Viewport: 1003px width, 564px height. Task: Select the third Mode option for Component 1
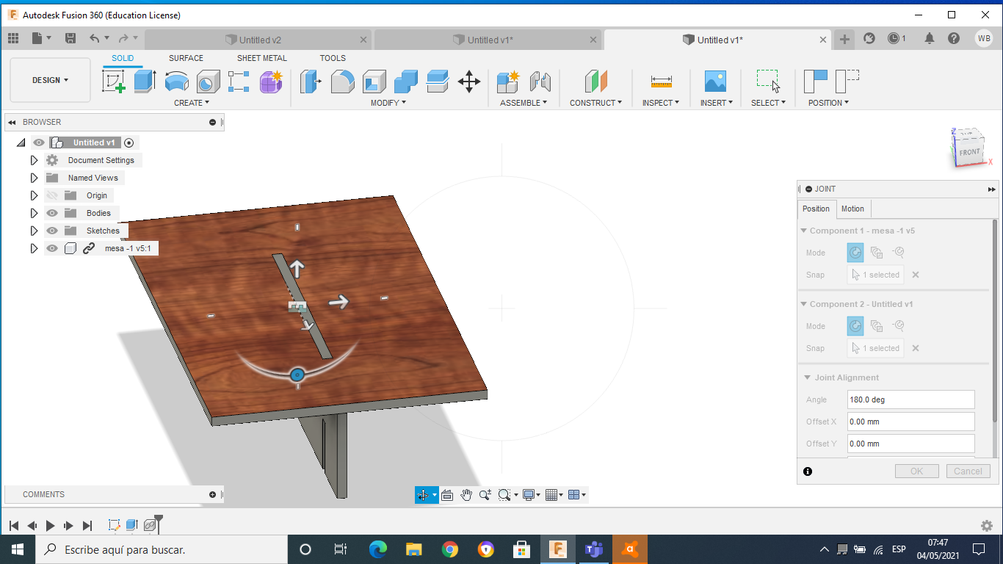pyautogui.click(x=898, y=253)
